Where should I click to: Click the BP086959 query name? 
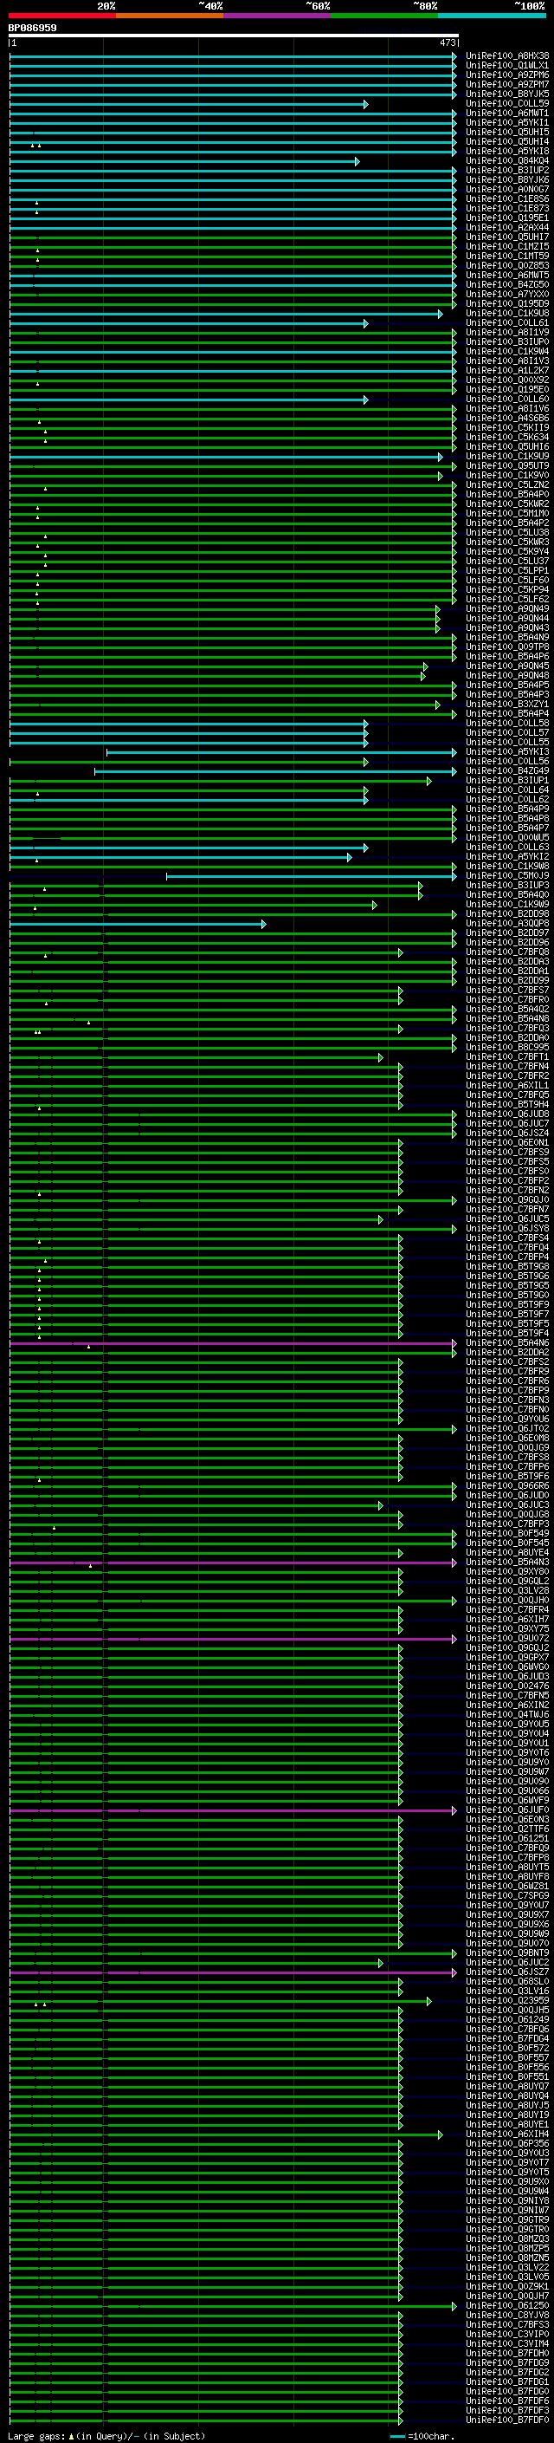32,29
